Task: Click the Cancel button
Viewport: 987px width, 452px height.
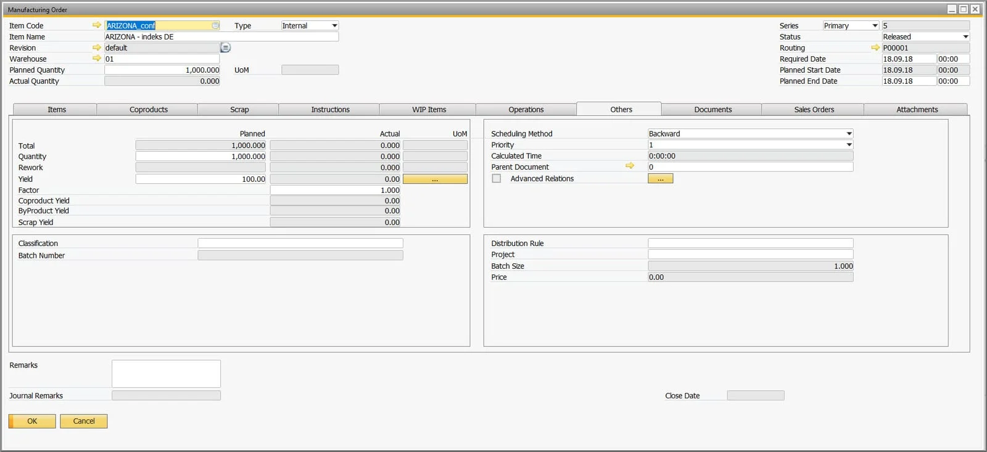Action: pos(84,421)
